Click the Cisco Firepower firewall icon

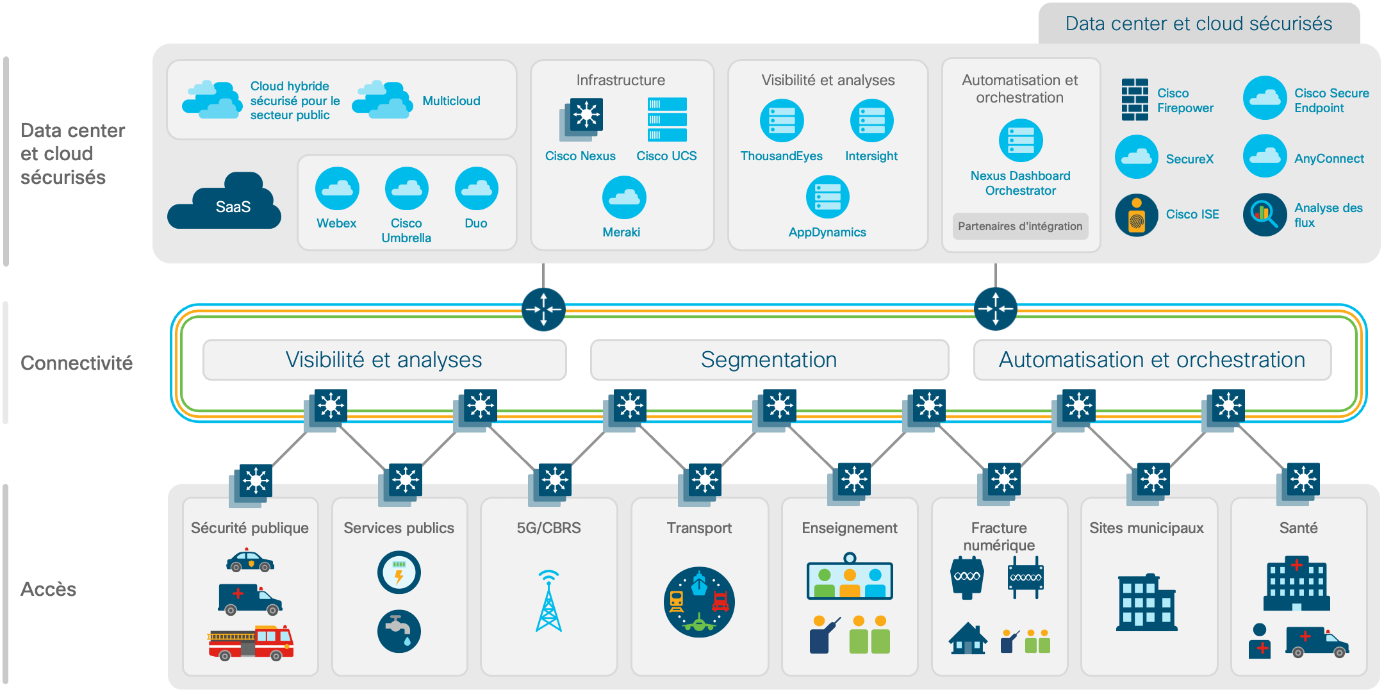point(1135,99)
